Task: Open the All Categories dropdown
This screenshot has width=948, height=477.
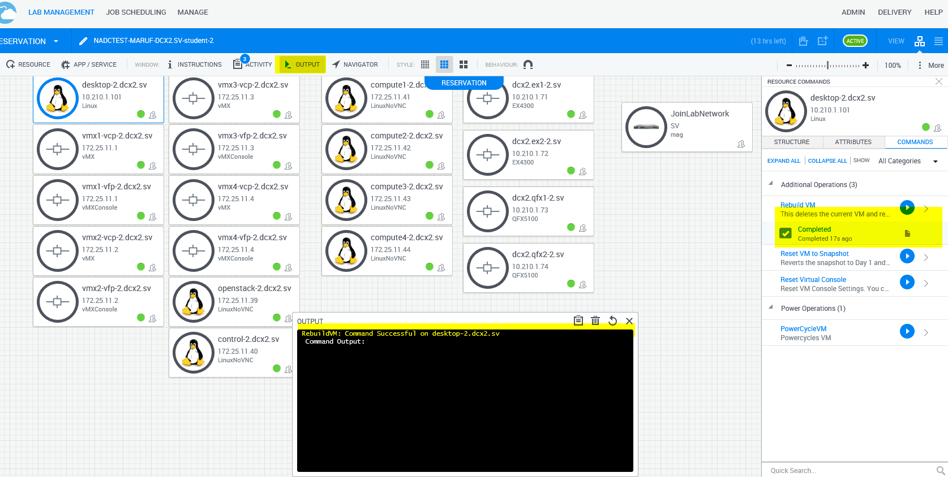Action: click(x=907, y=161)
